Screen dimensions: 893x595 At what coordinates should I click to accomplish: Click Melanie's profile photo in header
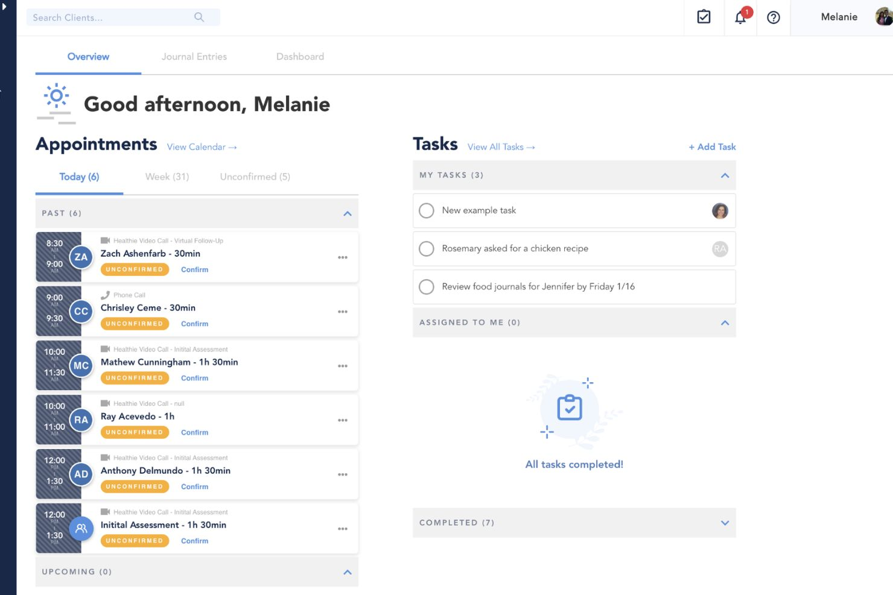coord(884,17)
